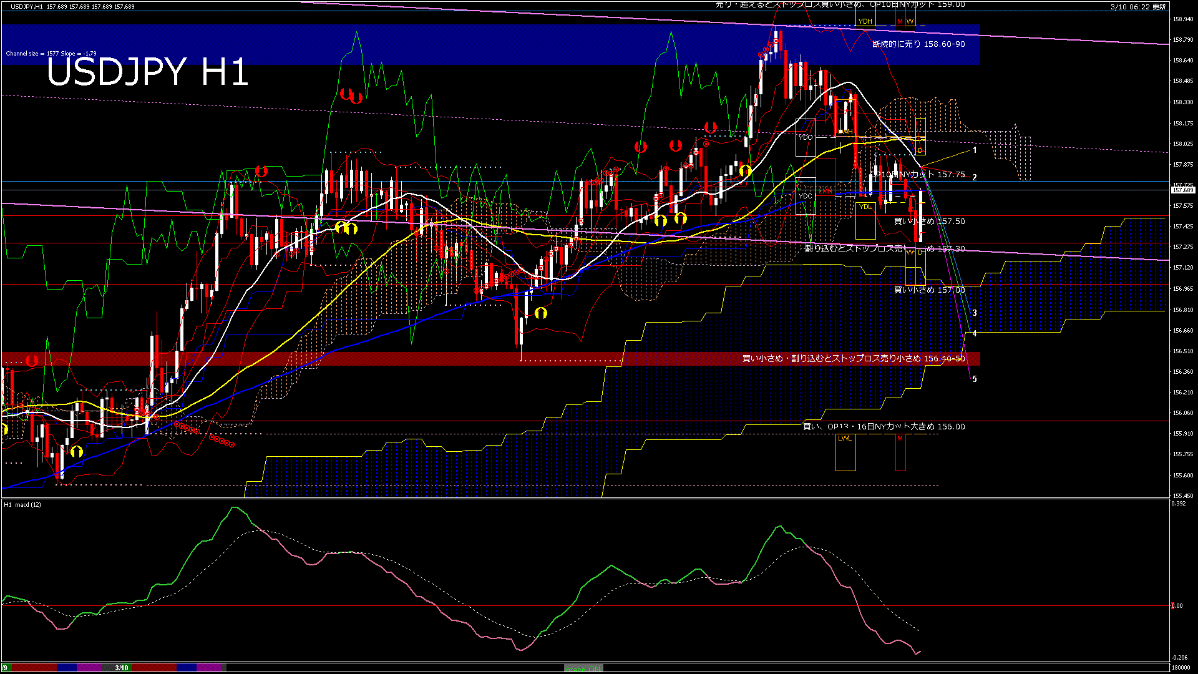Click the 買い小さめ 157.00 label

[929, 290]
